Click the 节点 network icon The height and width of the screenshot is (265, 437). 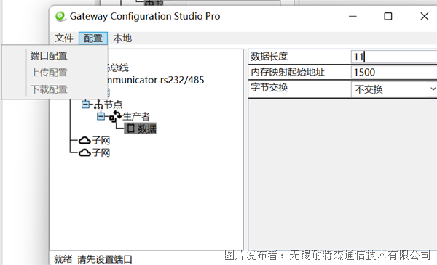coord(98,105)
